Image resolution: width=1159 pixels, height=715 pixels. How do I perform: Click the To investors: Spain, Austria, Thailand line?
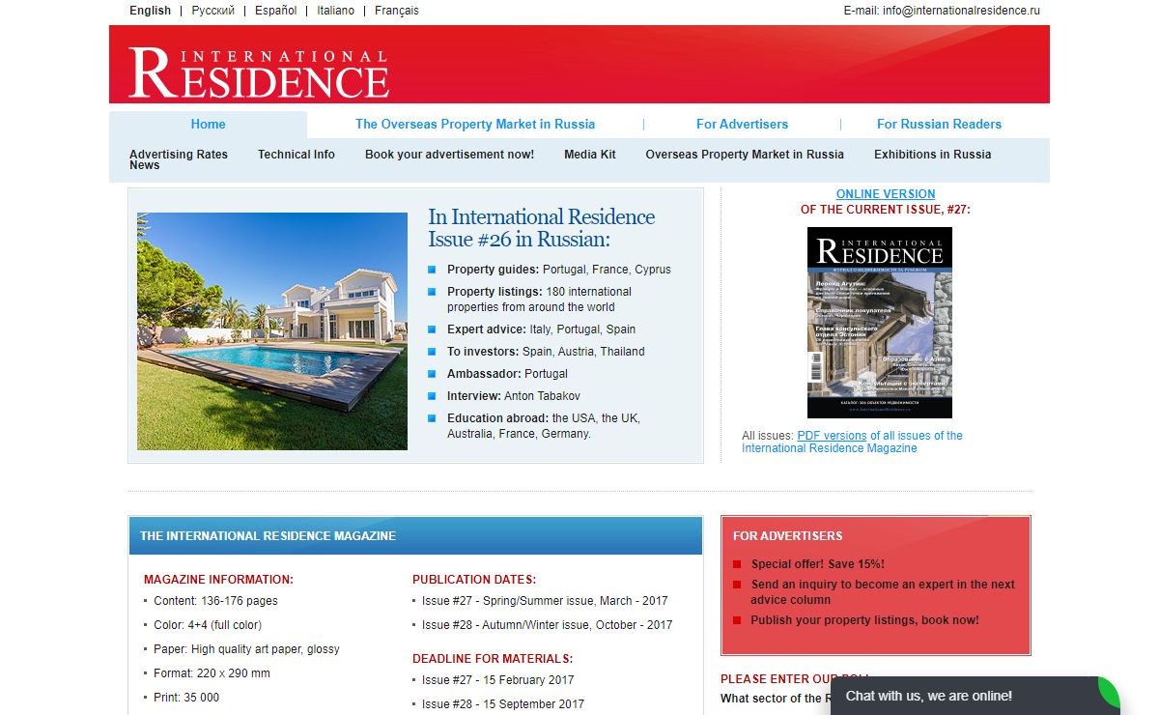546,352
